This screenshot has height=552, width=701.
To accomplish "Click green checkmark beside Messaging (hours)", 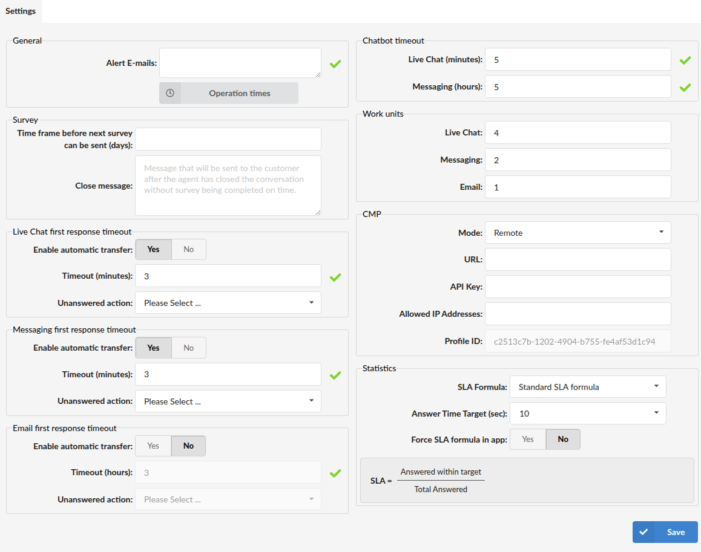I will pos(685,88).
